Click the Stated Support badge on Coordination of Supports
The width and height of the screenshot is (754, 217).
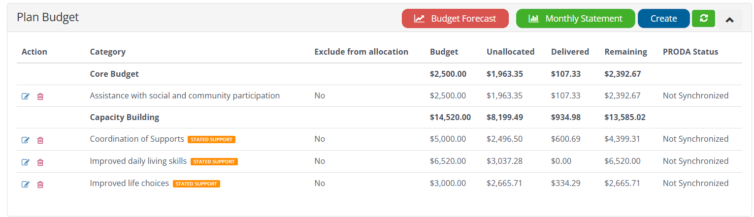pos(211,140)
